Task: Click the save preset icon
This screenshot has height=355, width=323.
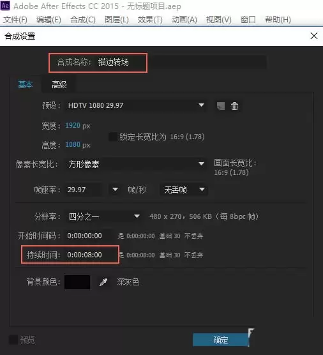Action: pyautogui.click(x=221, y=106)
